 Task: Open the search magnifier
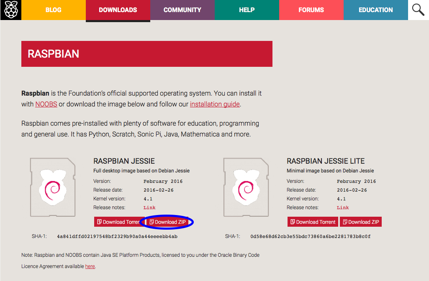tap(418, 10)
